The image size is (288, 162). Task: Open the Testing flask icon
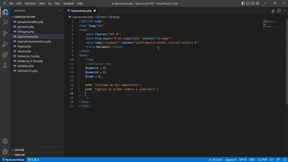(5, 65)
